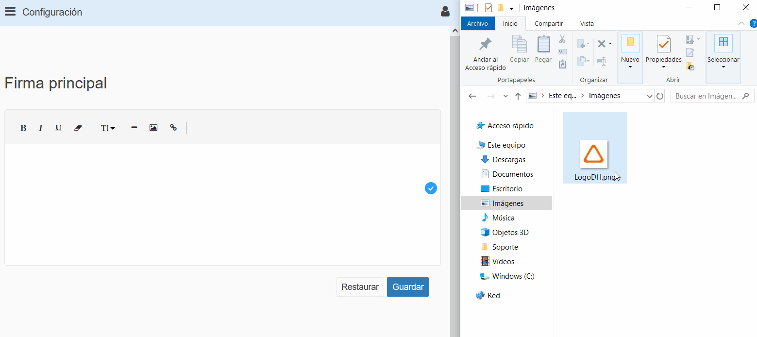The image size is (757, 337).
Task: Switch to the Compartir ribbon tab
Action: pos(549,23)
